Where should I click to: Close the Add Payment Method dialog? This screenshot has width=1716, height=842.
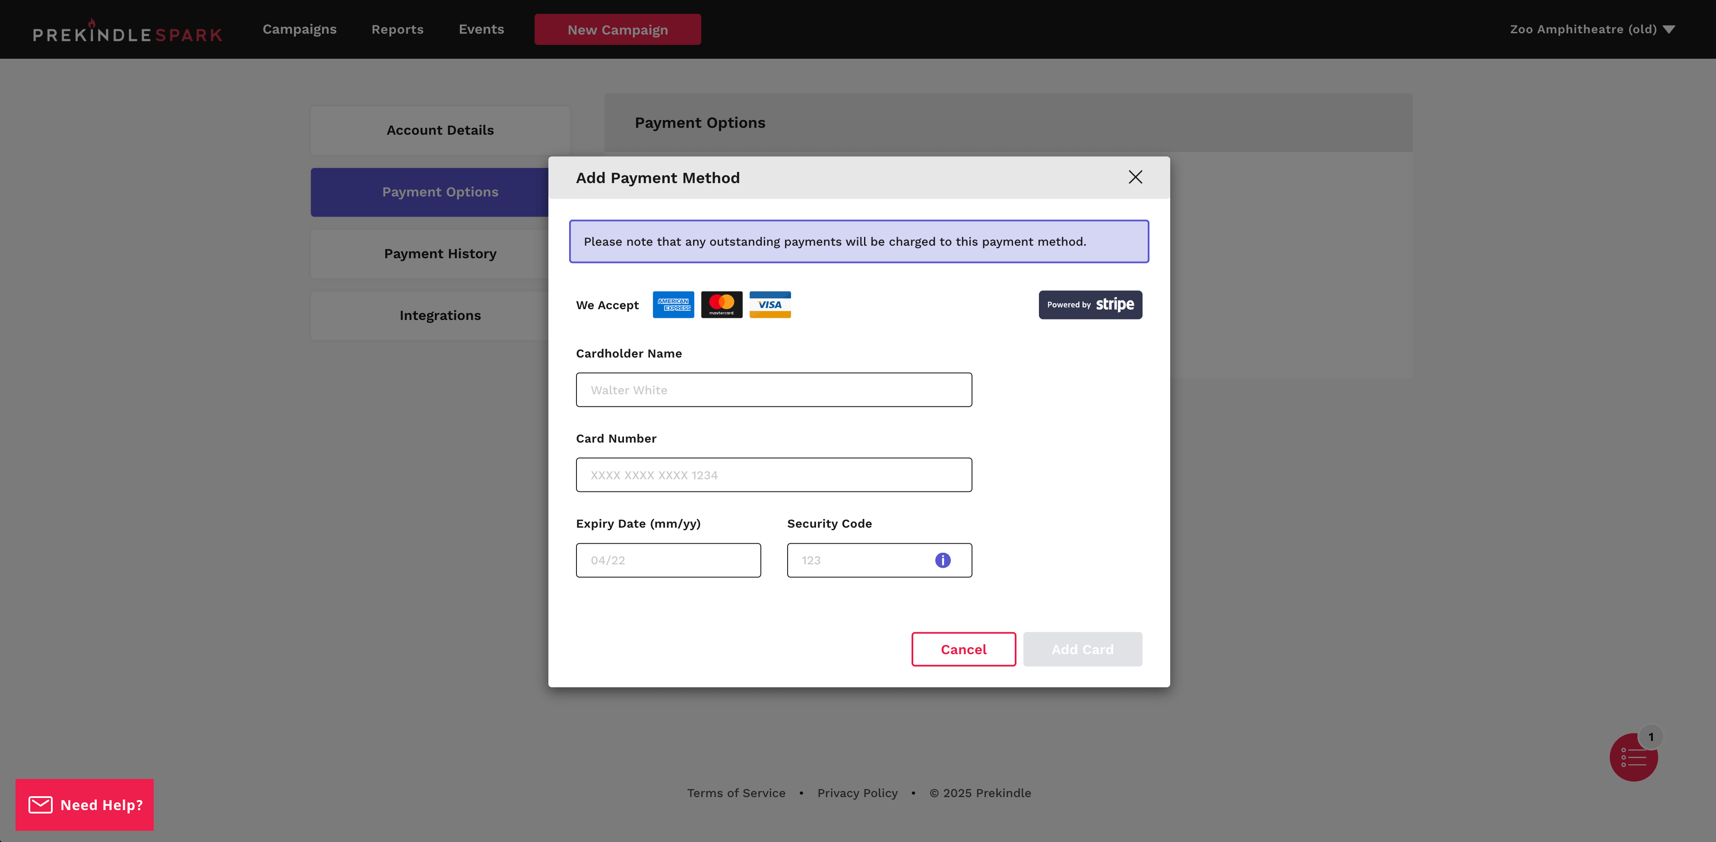coord(1135,177)
